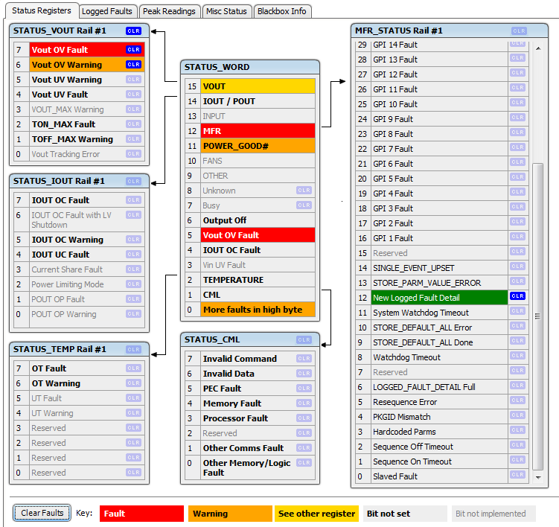The width and height of the screenshot is (559, 527).
Task: Click CLR next to IOUT OC Warning
Action: [x=133, y=240]
